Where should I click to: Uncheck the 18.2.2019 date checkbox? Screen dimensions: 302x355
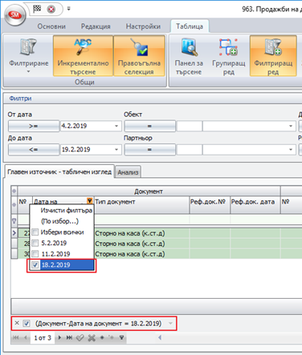pyautogui.click(x=35, y=265)
